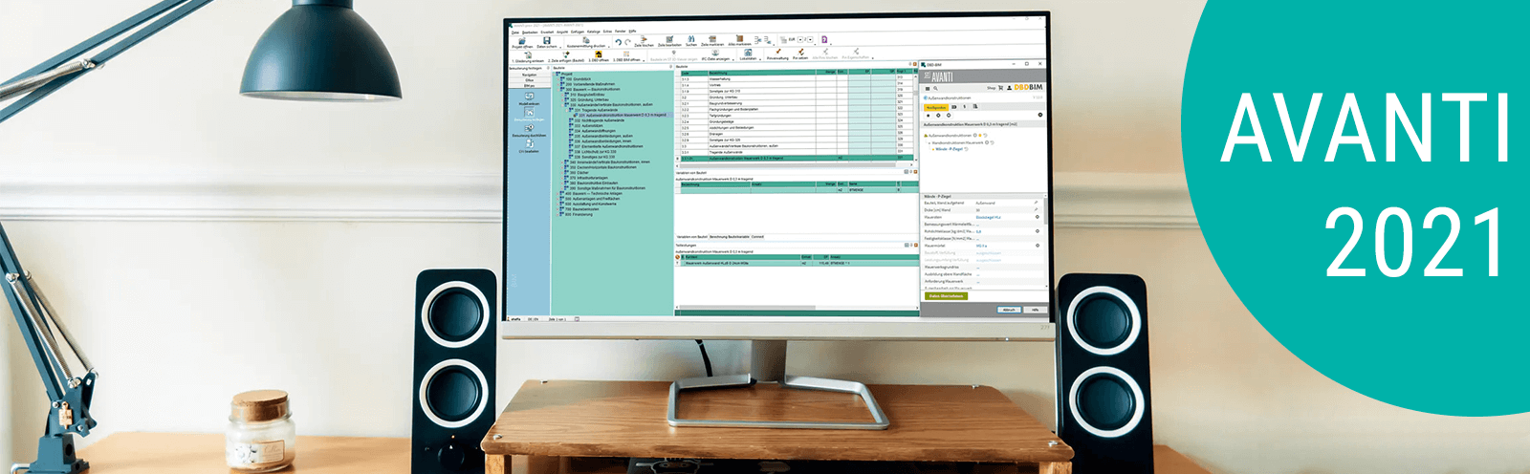Screen dimensions: 1530x474
Task: Select tree item 800 Finanzierung
Action: (577, 214)
